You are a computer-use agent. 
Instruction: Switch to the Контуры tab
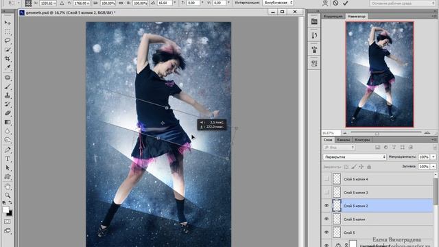tap(362, 139)
